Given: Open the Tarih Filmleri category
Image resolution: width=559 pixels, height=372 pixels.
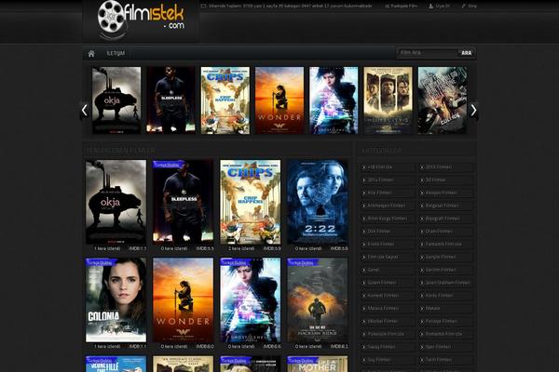Looking at the screenshot, I should (x=445, y=360).
